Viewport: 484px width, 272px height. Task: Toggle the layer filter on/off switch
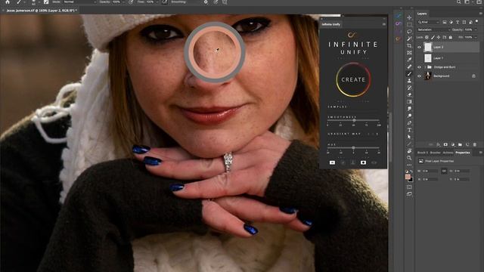[476, 22]
